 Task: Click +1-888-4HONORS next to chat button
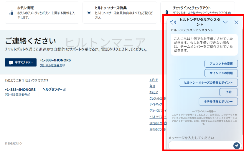point(55,60)
